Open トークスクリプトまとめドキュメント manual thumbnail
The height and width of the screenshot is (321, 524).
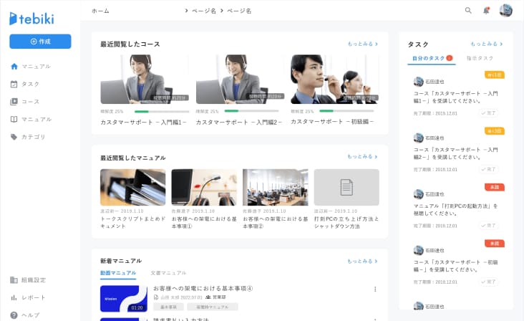(x=132, y=188)
